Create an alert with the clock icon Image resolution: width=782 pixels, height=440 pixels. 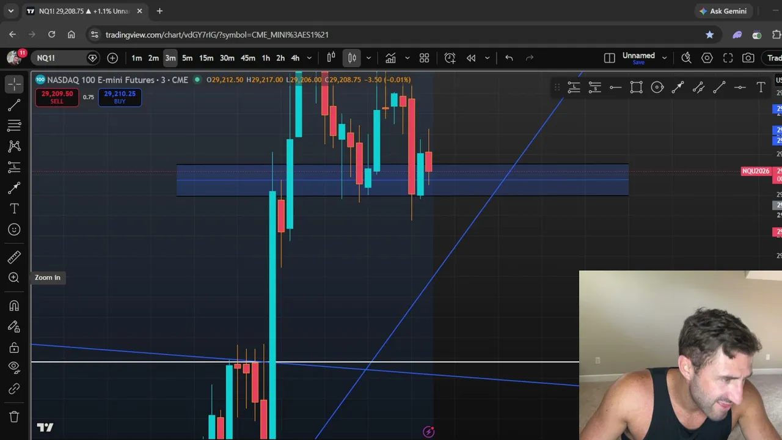click(450, 58)
